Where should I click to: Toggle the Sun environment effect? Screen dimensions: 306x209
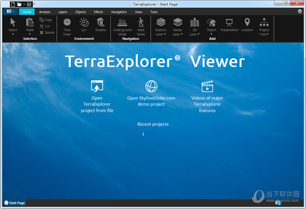[x=84, y=24]
